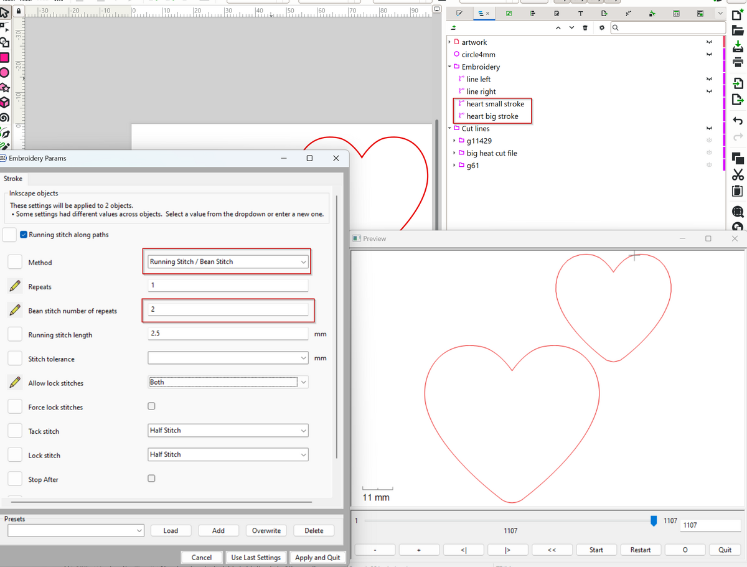Check the Stop After option
Viewport: 747px width, 567px height.
pyautogui.click(x=151, y=479)
